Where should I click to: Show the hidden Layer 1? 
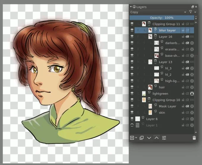(x=132, y=125)
